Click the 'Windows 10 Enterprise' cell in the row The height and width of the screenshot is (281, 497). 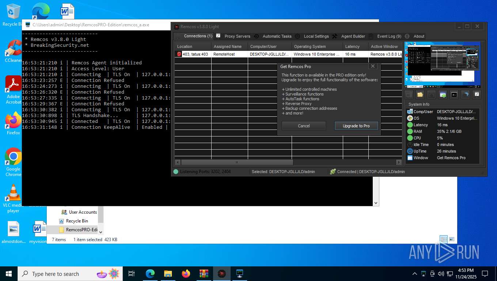(x=317, y=54)
